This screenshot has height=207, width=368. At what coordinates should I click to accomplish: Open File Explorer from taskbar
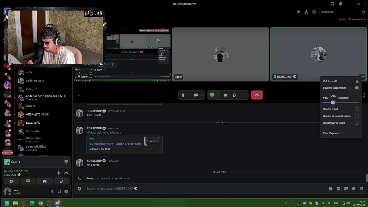(15, 203)
